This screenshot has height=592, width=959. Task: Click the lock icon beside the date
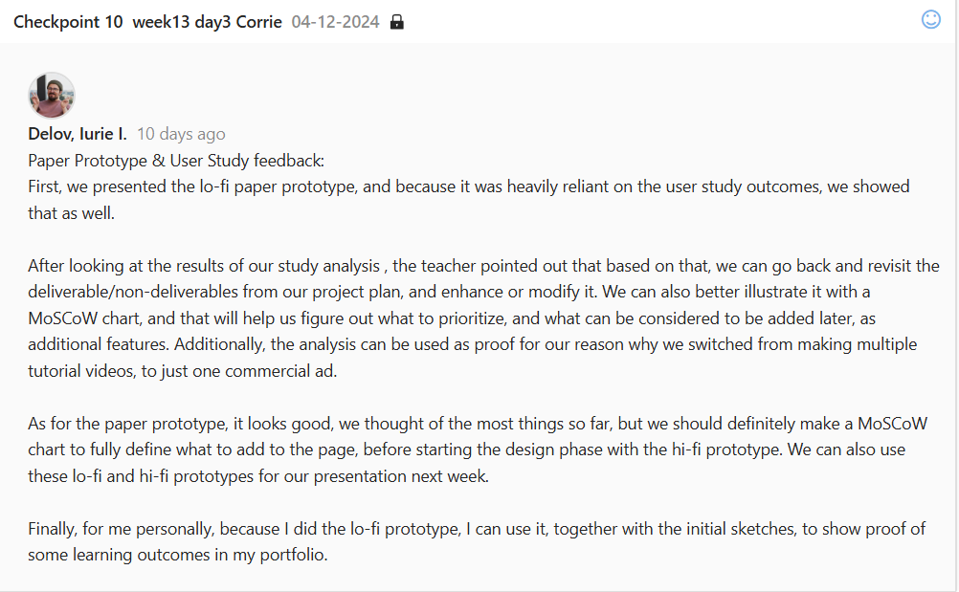click(x=397, y=22)
